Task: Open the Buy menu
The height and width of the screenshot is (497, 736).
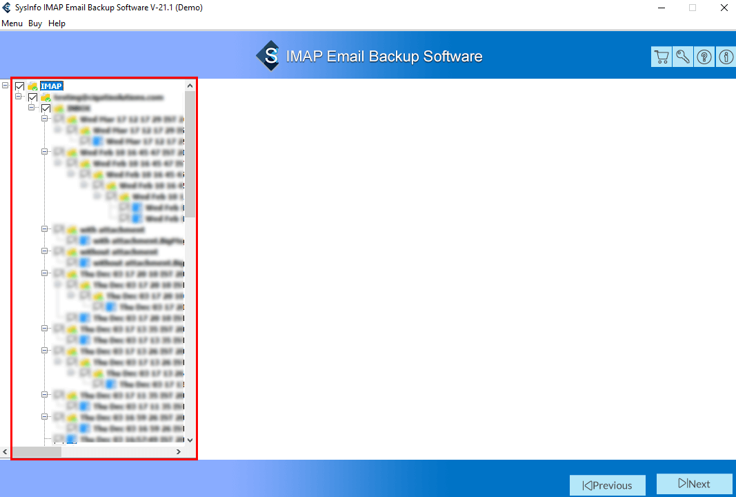Action: click(x=35, y=23)
